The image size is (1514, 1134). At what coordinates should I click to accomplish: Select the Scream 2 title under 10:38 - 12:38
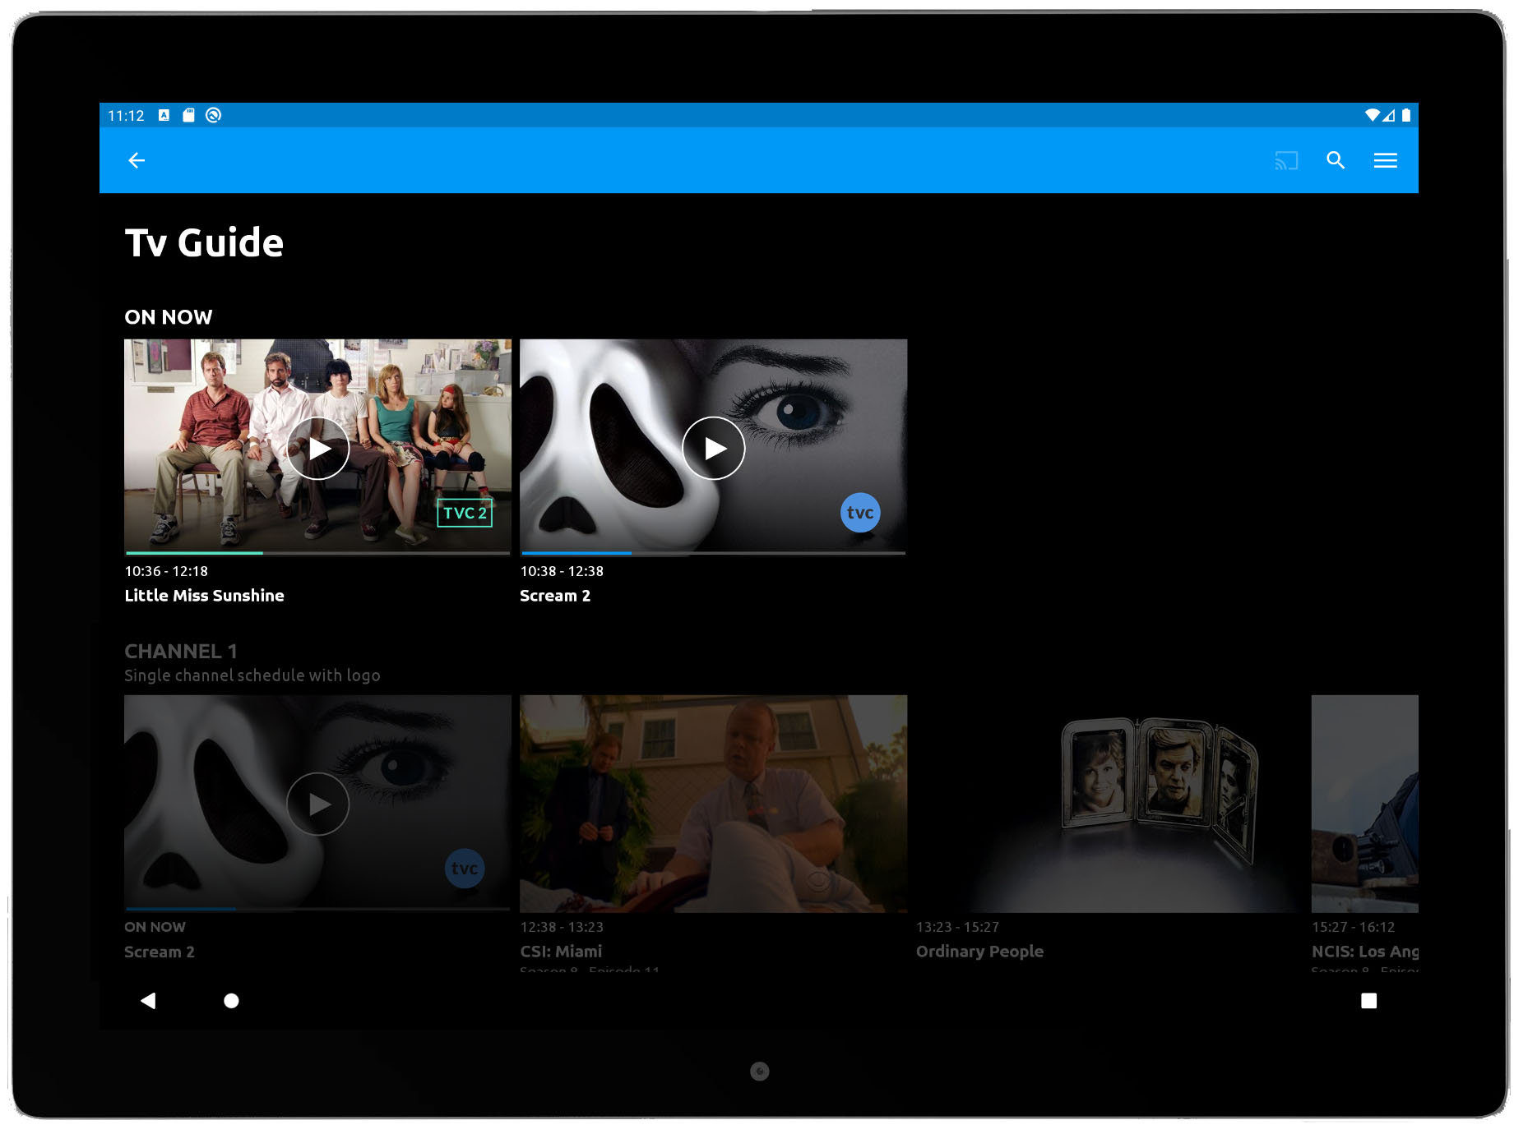point(555,596)
